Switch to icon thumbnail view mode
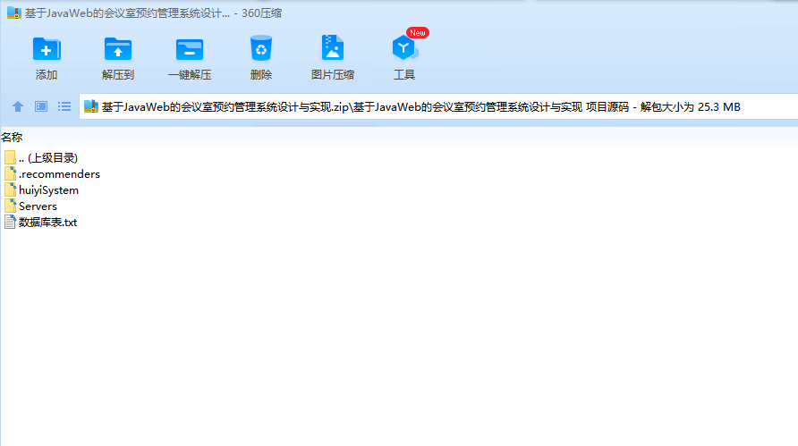The height and width of the screenshot is (446, 798). click(x=41, y=106)
